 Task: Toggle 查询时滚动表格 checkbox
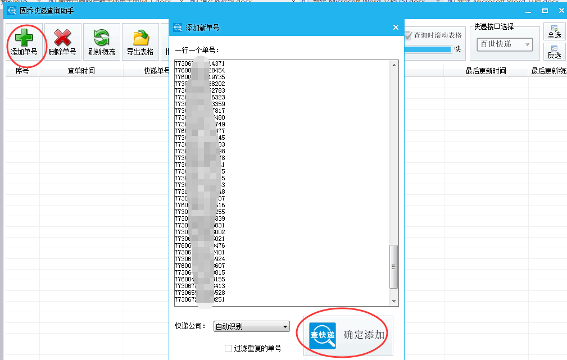[409, 35]
